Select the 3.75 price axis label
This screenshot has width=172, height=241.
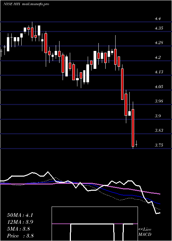pos(159,145)
